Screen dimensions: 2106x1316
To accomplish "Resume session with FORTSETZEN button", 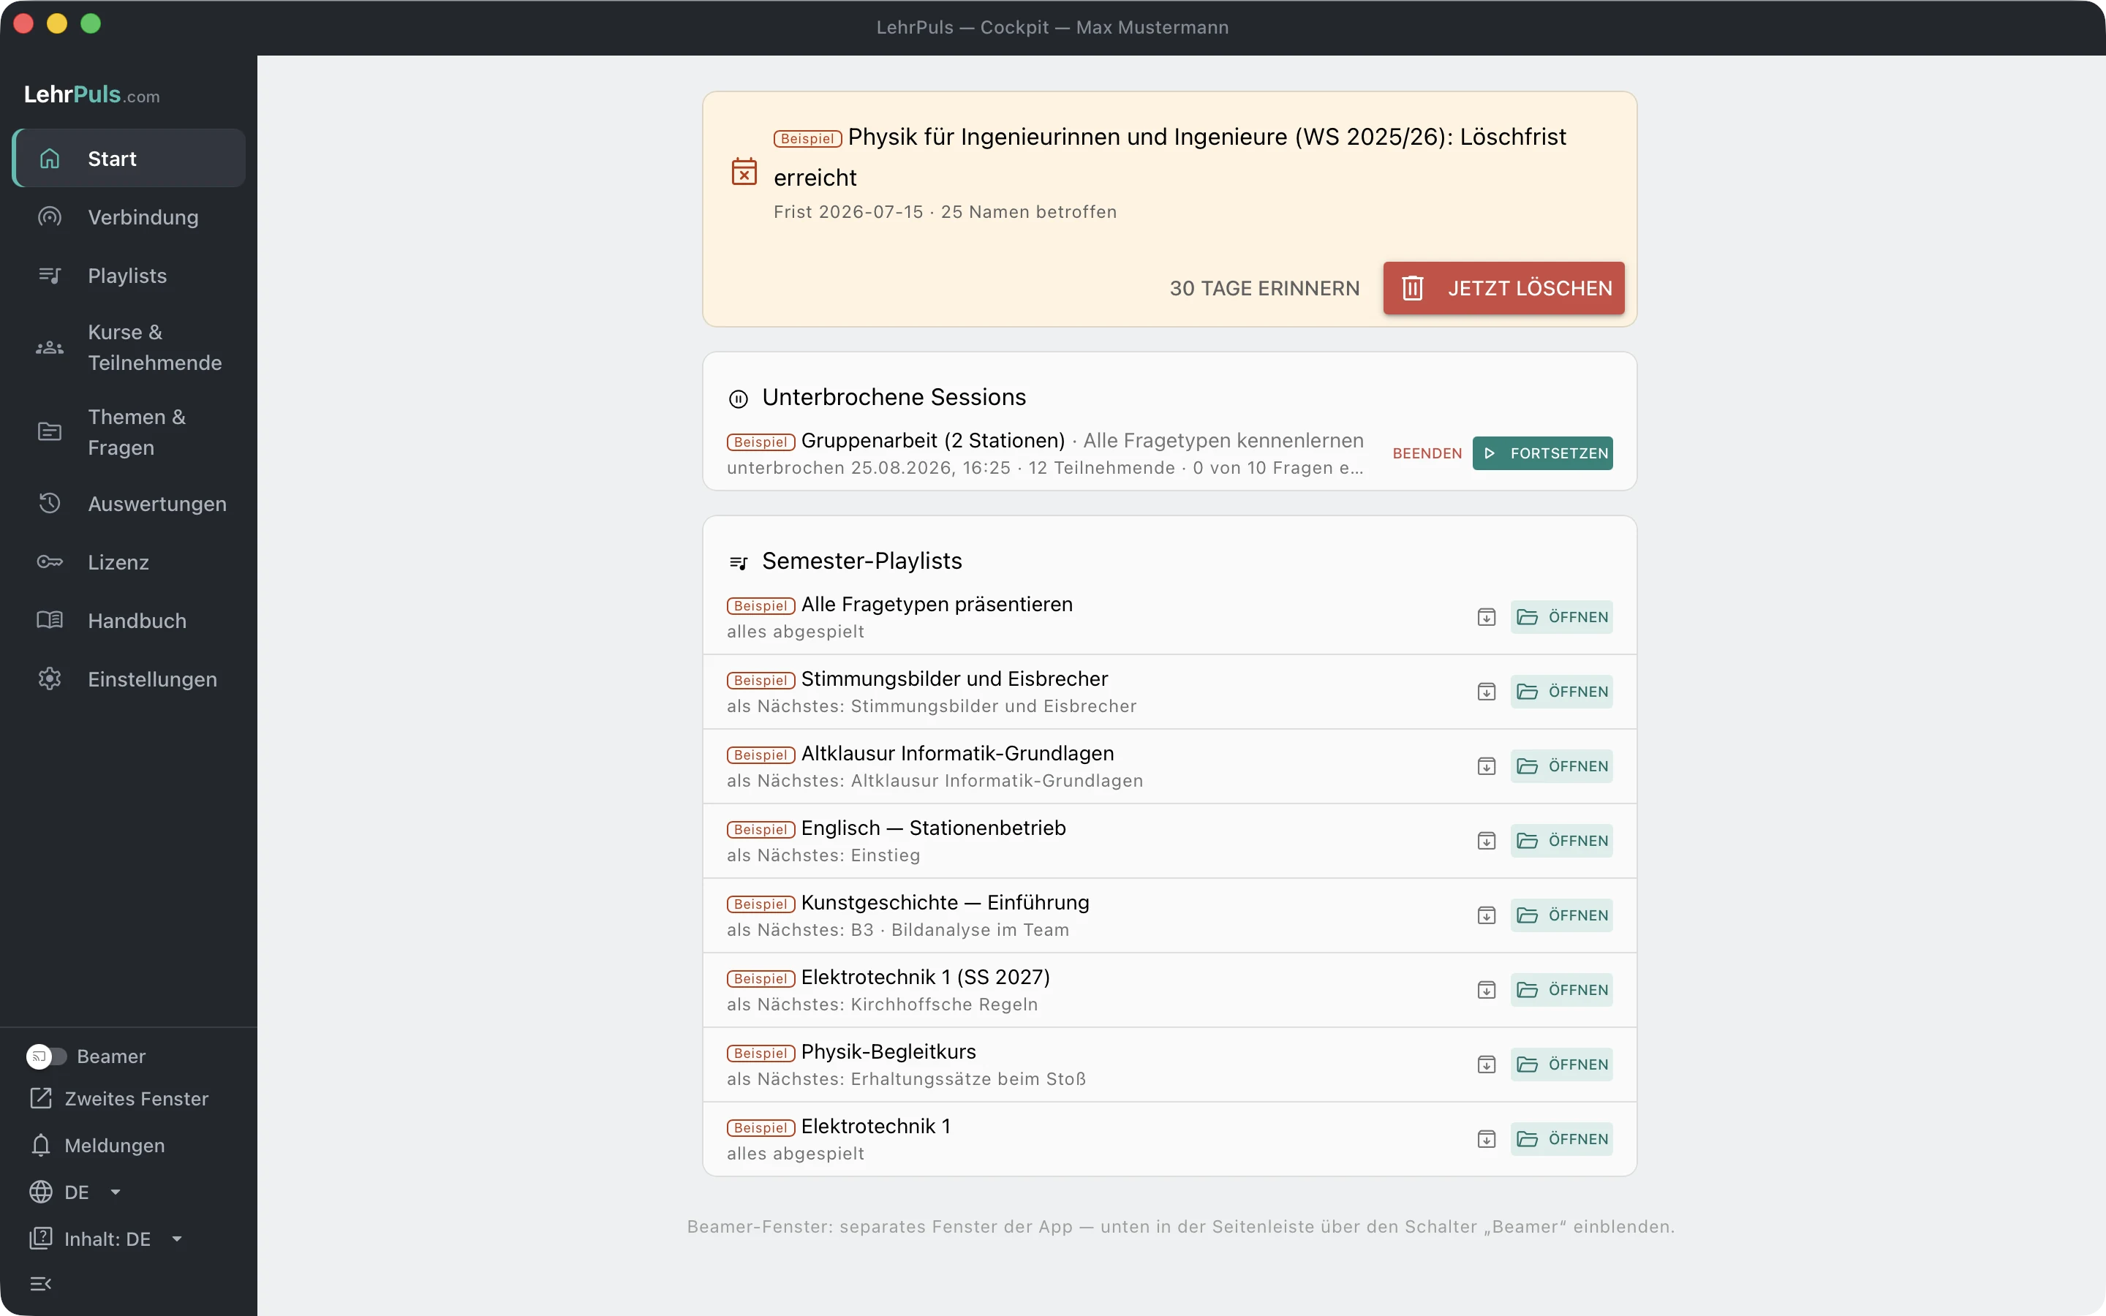I will click(x=1542, y=453).
